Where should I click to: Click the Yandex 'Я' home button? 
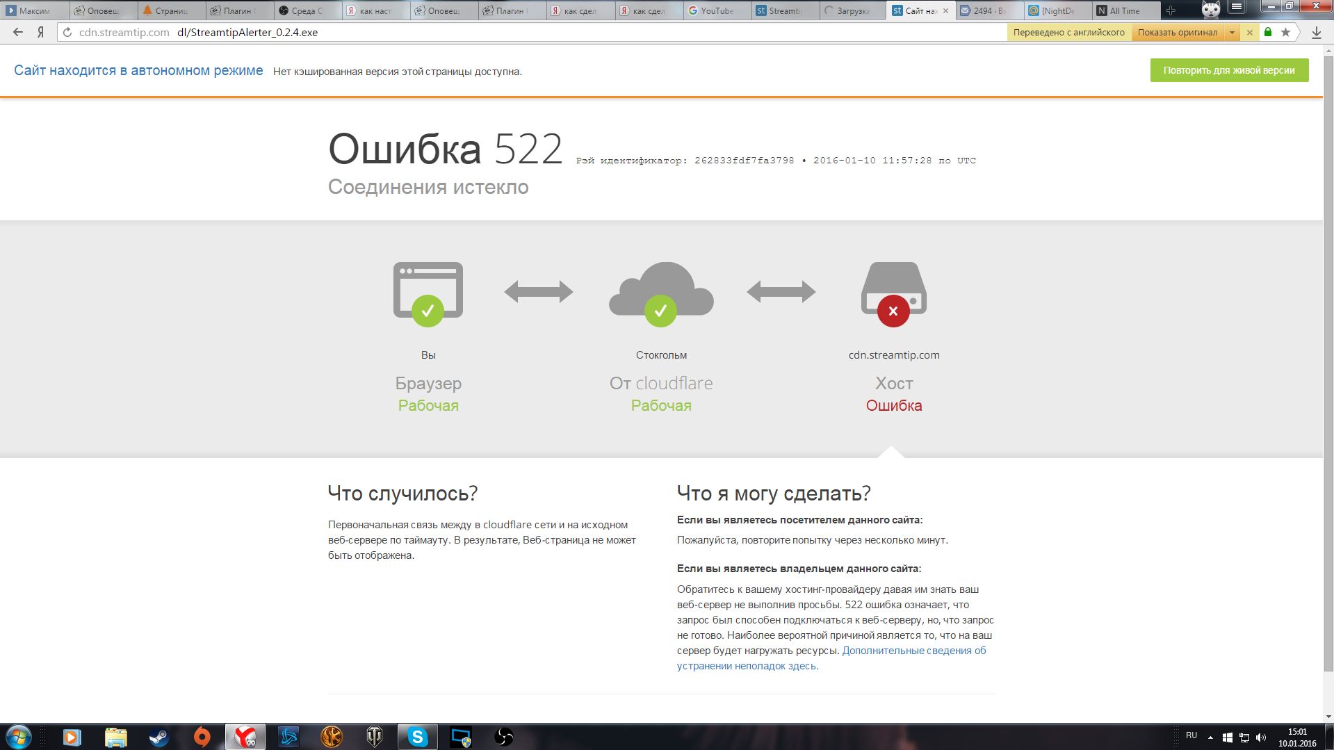coord(41,32)
